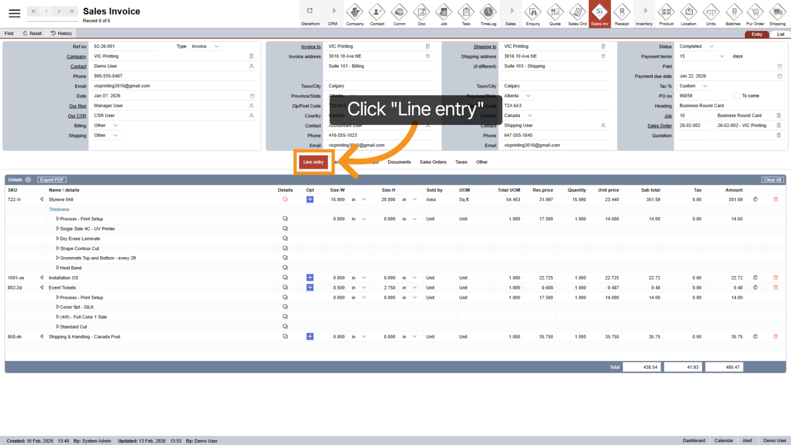
Task: Open the hamburger main menu
Action: [x=15, y=13]
